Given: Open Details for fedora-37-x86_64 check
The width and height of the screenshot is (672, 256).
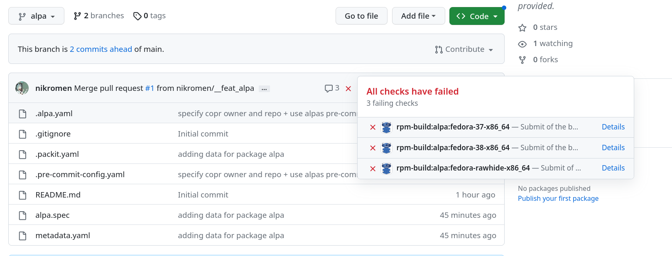Looking at the screenshot, I should 613,127.
